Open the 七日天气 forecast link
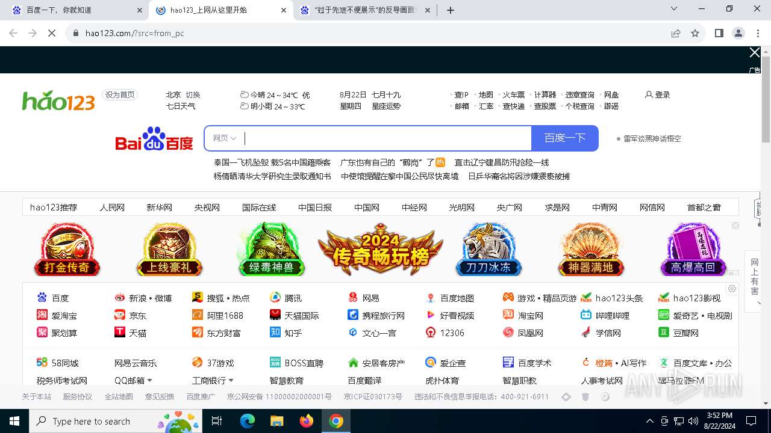 [x=181, y=106]
